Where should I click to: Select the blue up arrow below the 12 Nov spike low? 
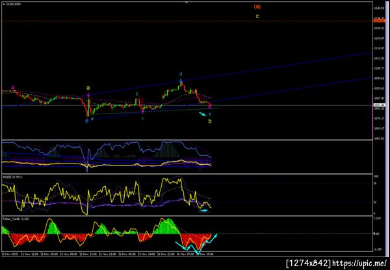click(86, 121)
